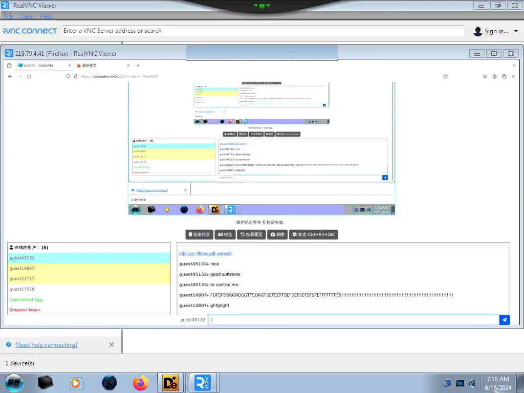Viewport: 524px width, 393px height.
Task: Click the 'ghfghghf' chat message from guest14807
Action: 220,305
